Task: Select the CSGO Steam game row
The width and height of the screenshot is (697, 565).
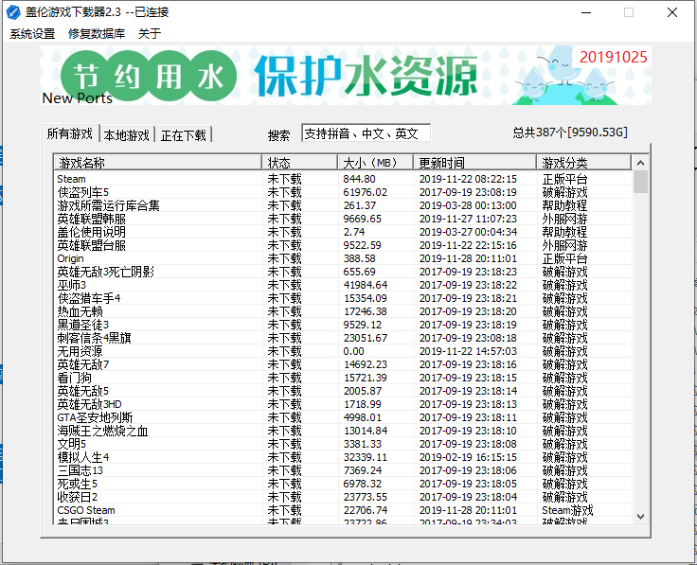Action: (x=342, y=510)
